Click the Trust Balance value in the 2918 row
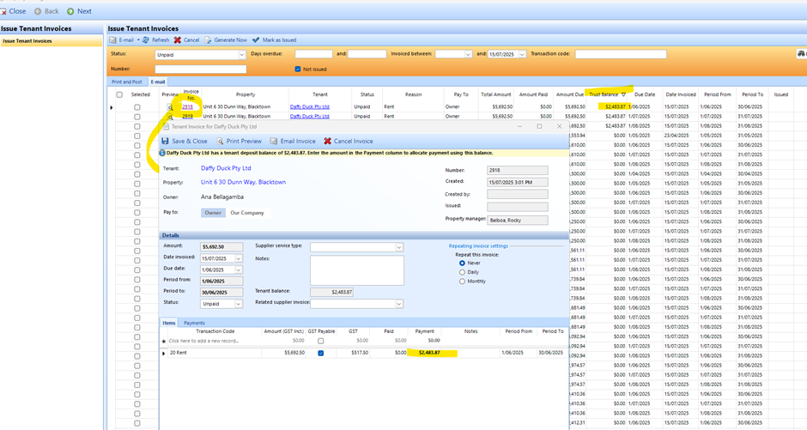This screenshot has width=807, height=430. click(x=615, y=107)
